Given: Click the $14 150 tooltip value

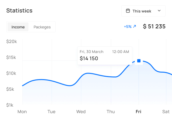Looking at the screenshot, I should click(89, 58).
